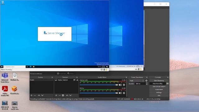Open the notification center in the VM taskbar
Viewport: 199px width, 112px height.
pyautogui.click(x=107, y=67)
